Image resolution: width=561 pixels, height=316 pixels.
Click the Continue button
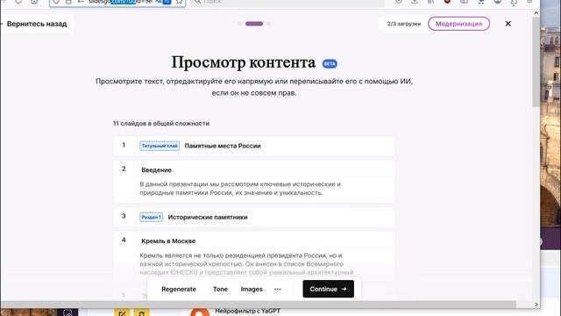pyautogui.click(x=328, y=289)
